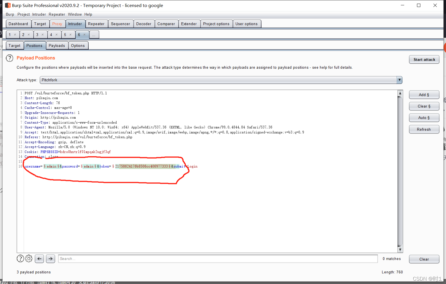Select Intruder attack tab 1

coord(10,35)
